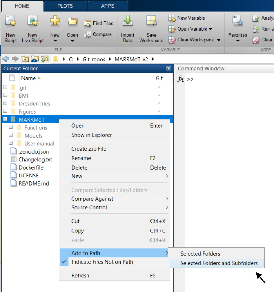This screenshot has width=274, height=292.
Task: Choose Show in Explorer
Action: 114,135
